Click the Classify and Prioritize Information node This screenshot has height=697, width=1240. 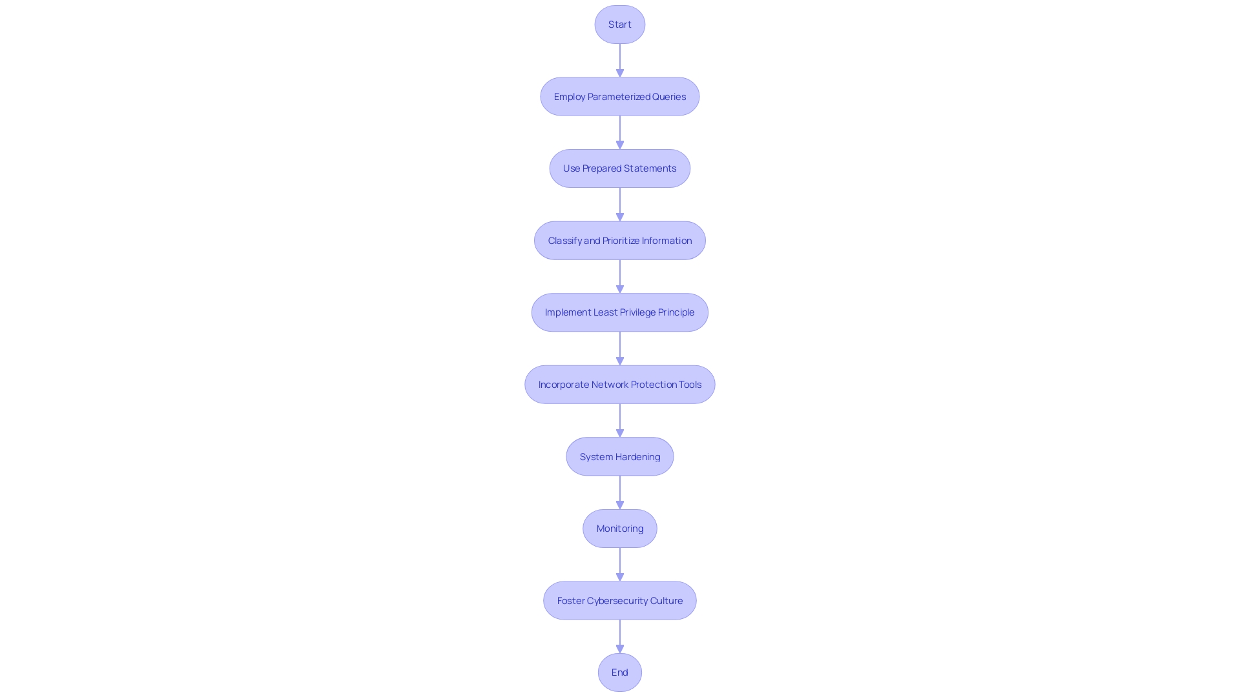(x=620, y=240)
